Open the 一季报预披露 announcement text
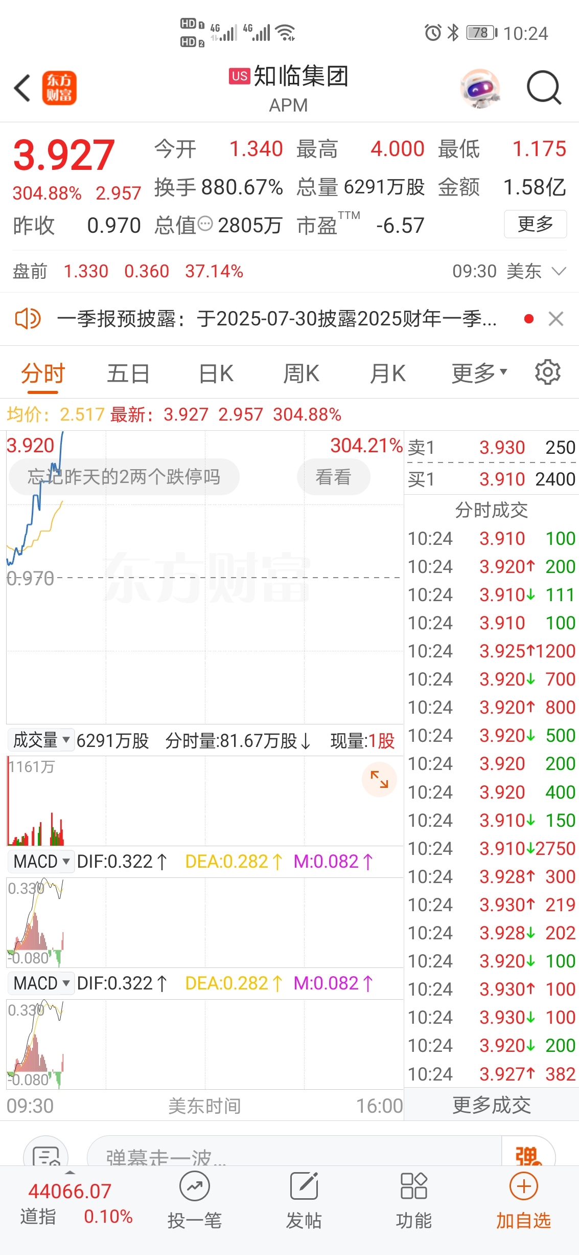 pyautogui.click(x=276, y=319)
